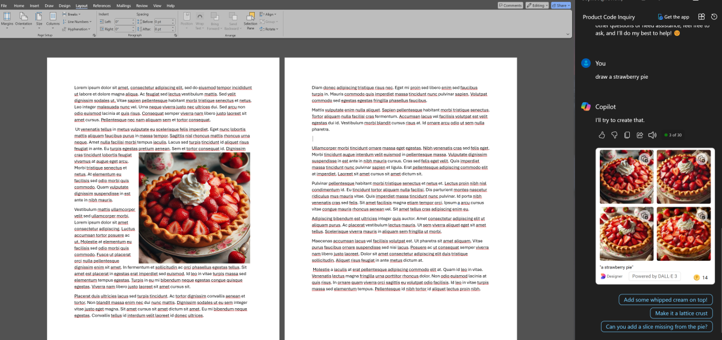Click the '3 of 30' response counter

[673, 135]
